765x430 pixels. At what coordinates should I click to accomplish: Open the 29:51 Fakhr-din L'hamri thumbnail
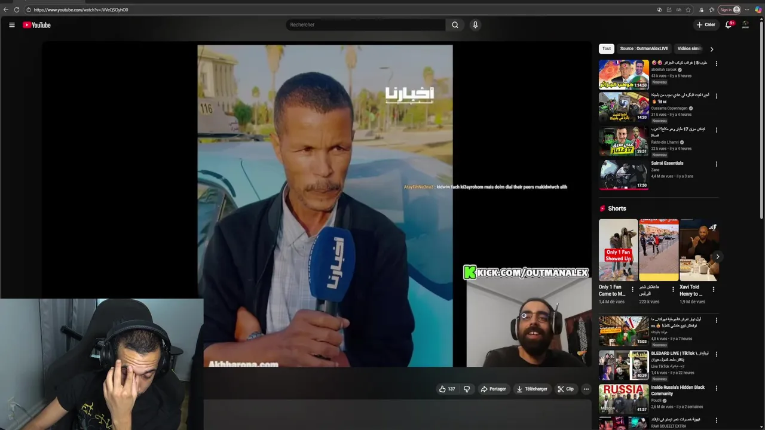pos(624,141)
